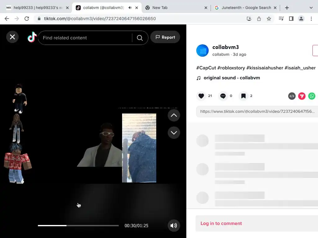Focus the Find related content field
Image resolution: width=318 pixels, height=238 pixels.
tap(85, 38)
